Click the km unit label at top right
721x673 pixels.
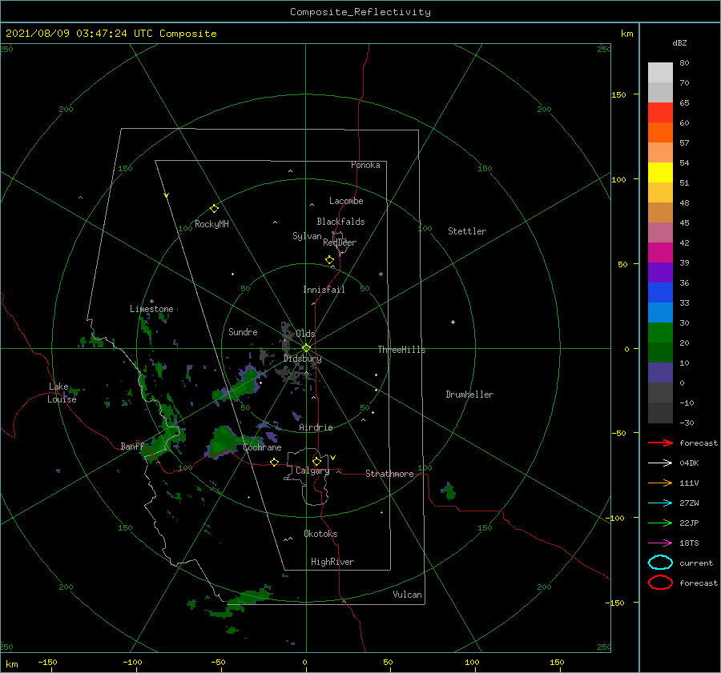pos(626,34)
